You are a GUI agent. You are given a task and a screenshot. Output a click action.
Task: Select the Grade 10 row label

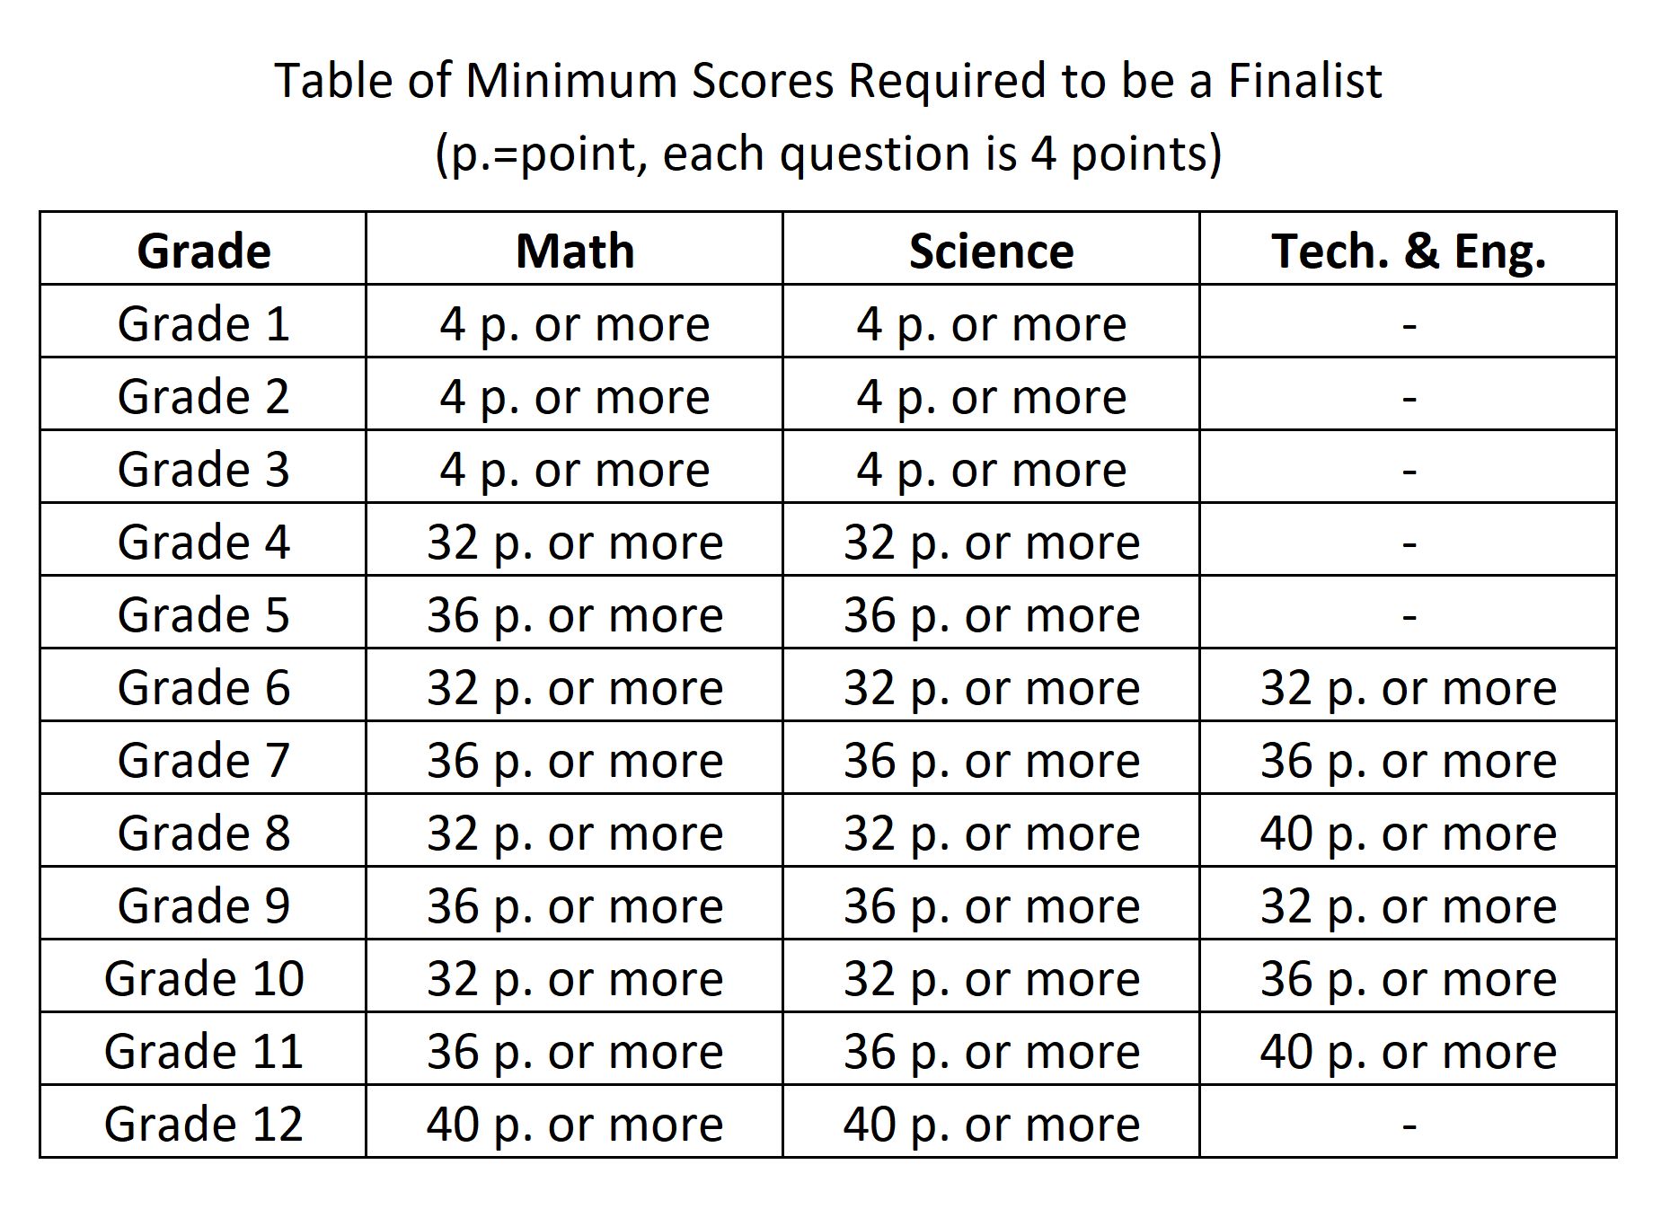[x=204, y=978]
